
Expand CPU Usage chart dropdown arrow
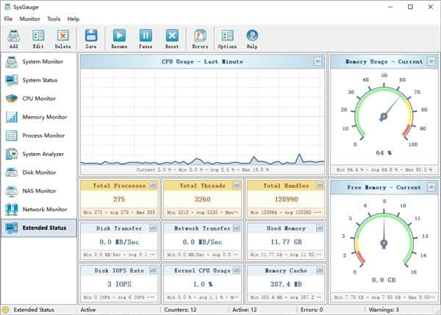(x=318, y=62)
